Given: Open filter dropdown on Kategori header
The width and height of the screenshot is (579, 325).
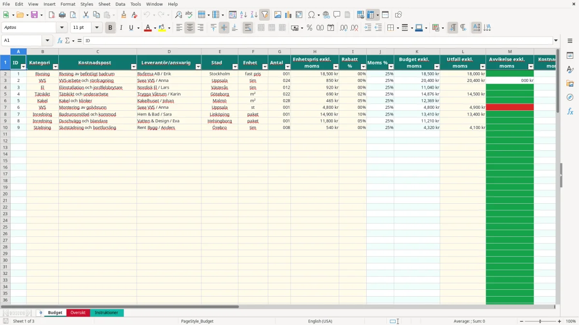Looking at the screenshot, I should [55, 66].
